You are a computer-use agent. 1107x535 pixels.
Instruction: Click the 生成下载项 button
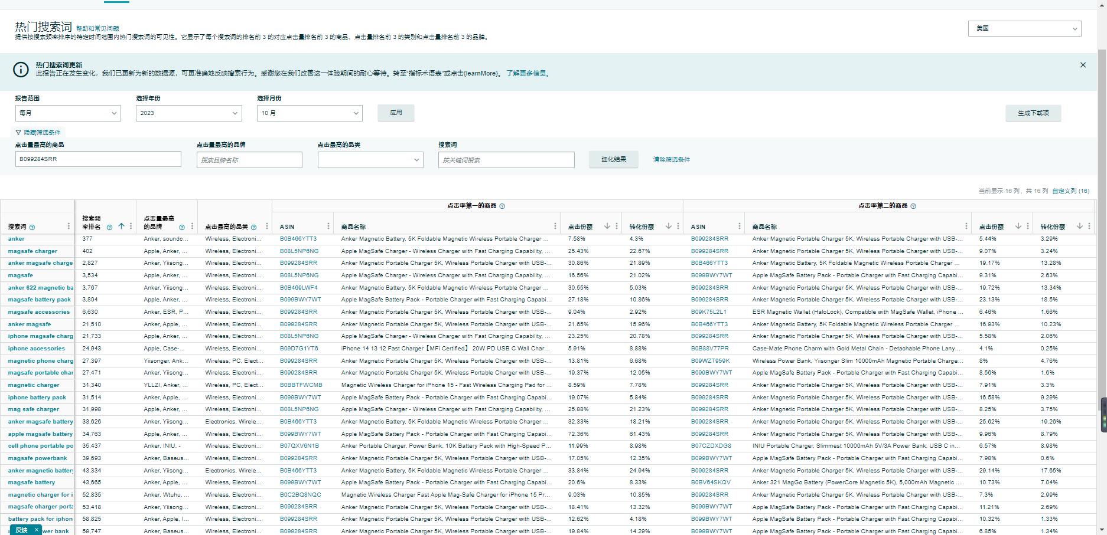point(1033,113)
